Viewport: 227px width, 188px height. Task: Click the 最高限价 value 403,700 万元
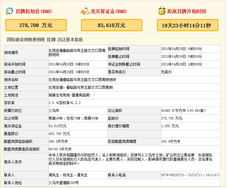point(59,134)
